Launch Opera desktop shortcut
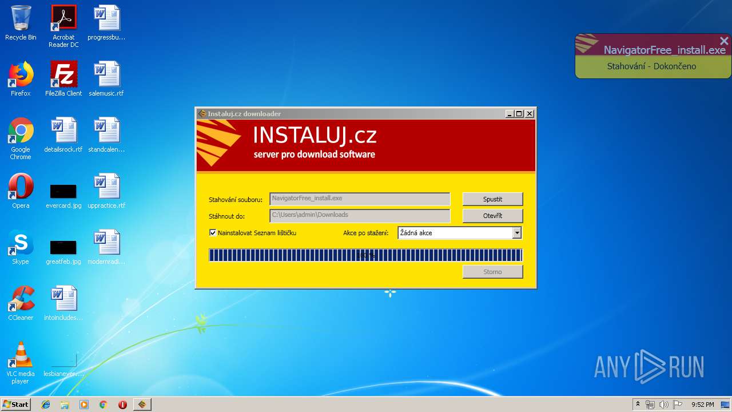Viewport: 732px width, 412px height. click(21, 191)
